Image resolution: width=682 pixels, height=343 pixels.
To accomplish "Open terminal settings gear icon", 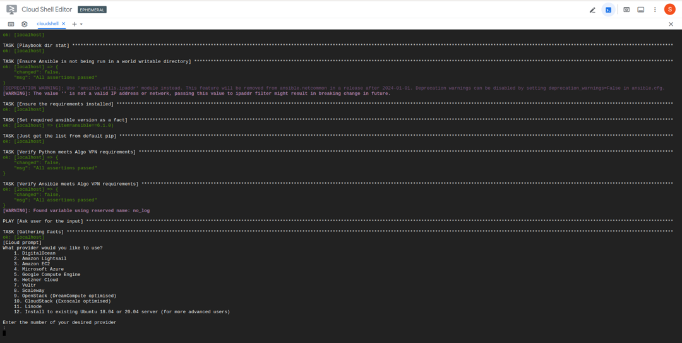I will click(x=25, y=24).
